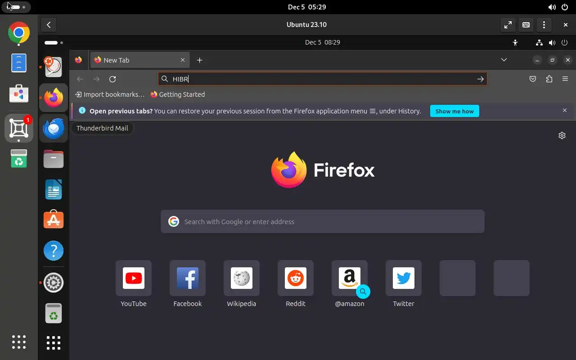Dismiss the Open previous tabs notification
Viewport: 576px width, 360px height.
point(565,111)
